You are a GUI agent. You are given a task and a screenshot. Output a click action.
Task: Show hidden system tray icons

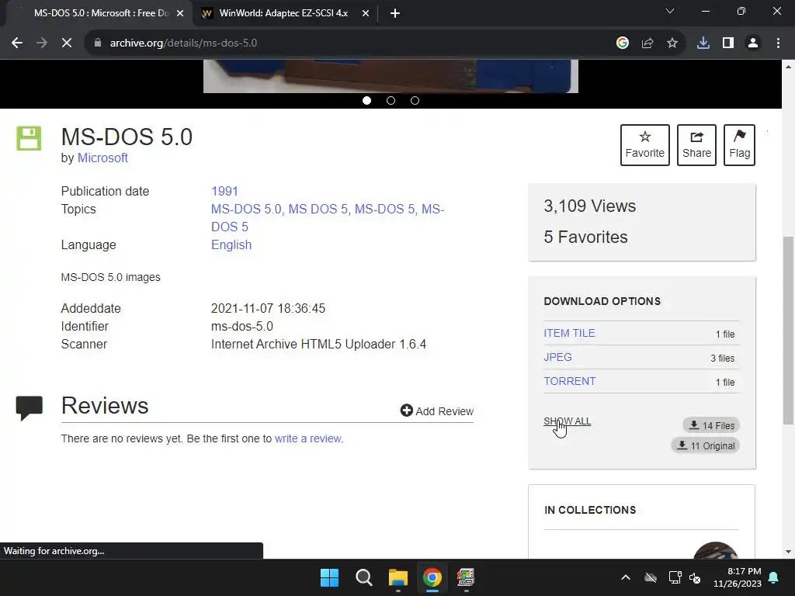[x=626, y=577]
